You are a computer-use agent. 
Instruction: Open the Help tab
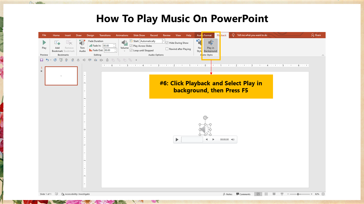point(189,35)
